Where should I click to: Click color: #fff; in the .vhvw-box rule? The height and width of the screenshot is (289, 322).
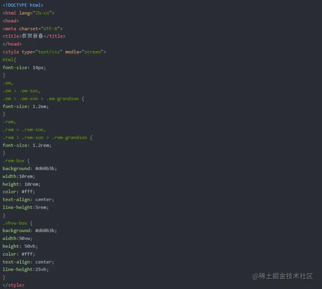[x=19, y=254]
